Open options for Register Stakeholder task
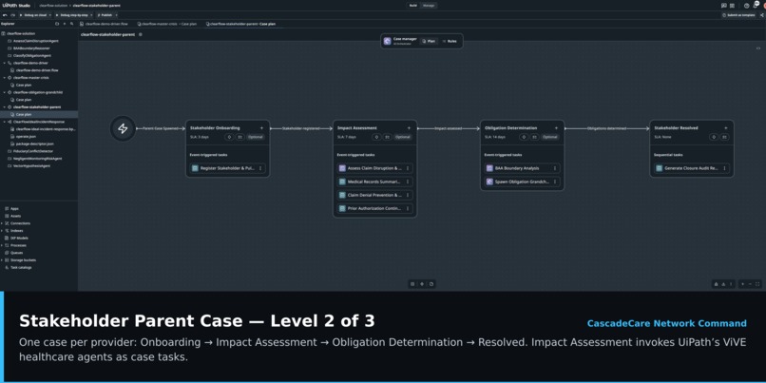 click(x=259, y=168)
